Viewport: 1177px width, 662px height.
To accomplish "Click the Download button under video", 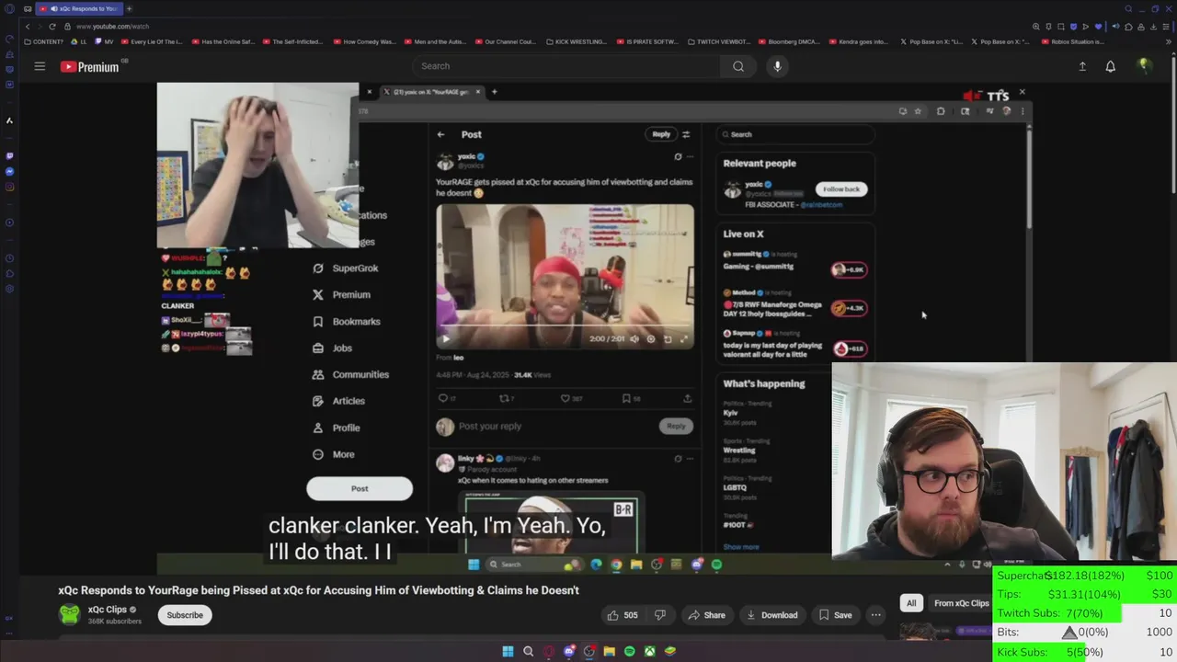I will coord(772,615).
